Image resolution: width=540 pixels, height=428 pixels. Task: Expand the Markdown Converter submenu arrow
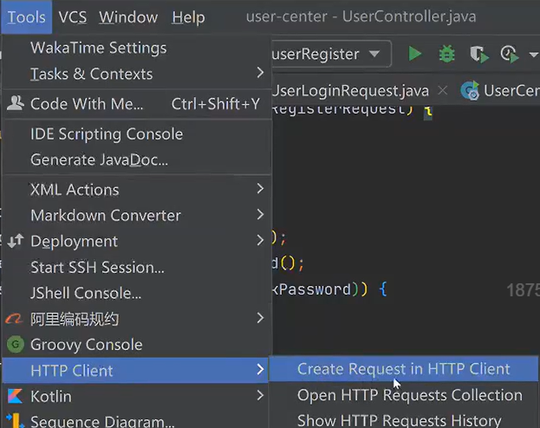(x=260, y=215)
